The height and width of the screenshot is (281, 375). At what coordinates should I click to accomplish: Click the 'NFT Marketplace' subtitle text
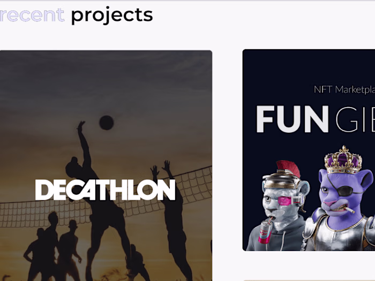pyautogui.click(x=344, y=89)
